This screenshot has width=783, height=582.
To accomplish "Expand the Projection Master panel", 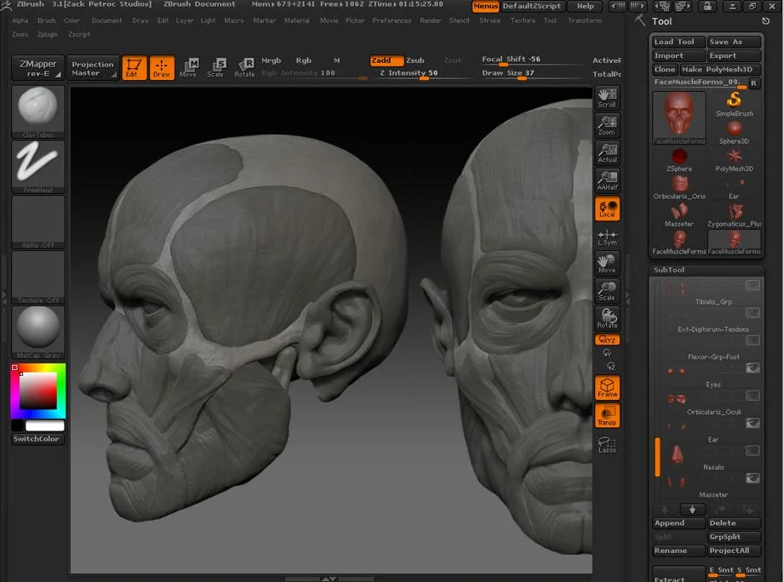I will 92,68.
